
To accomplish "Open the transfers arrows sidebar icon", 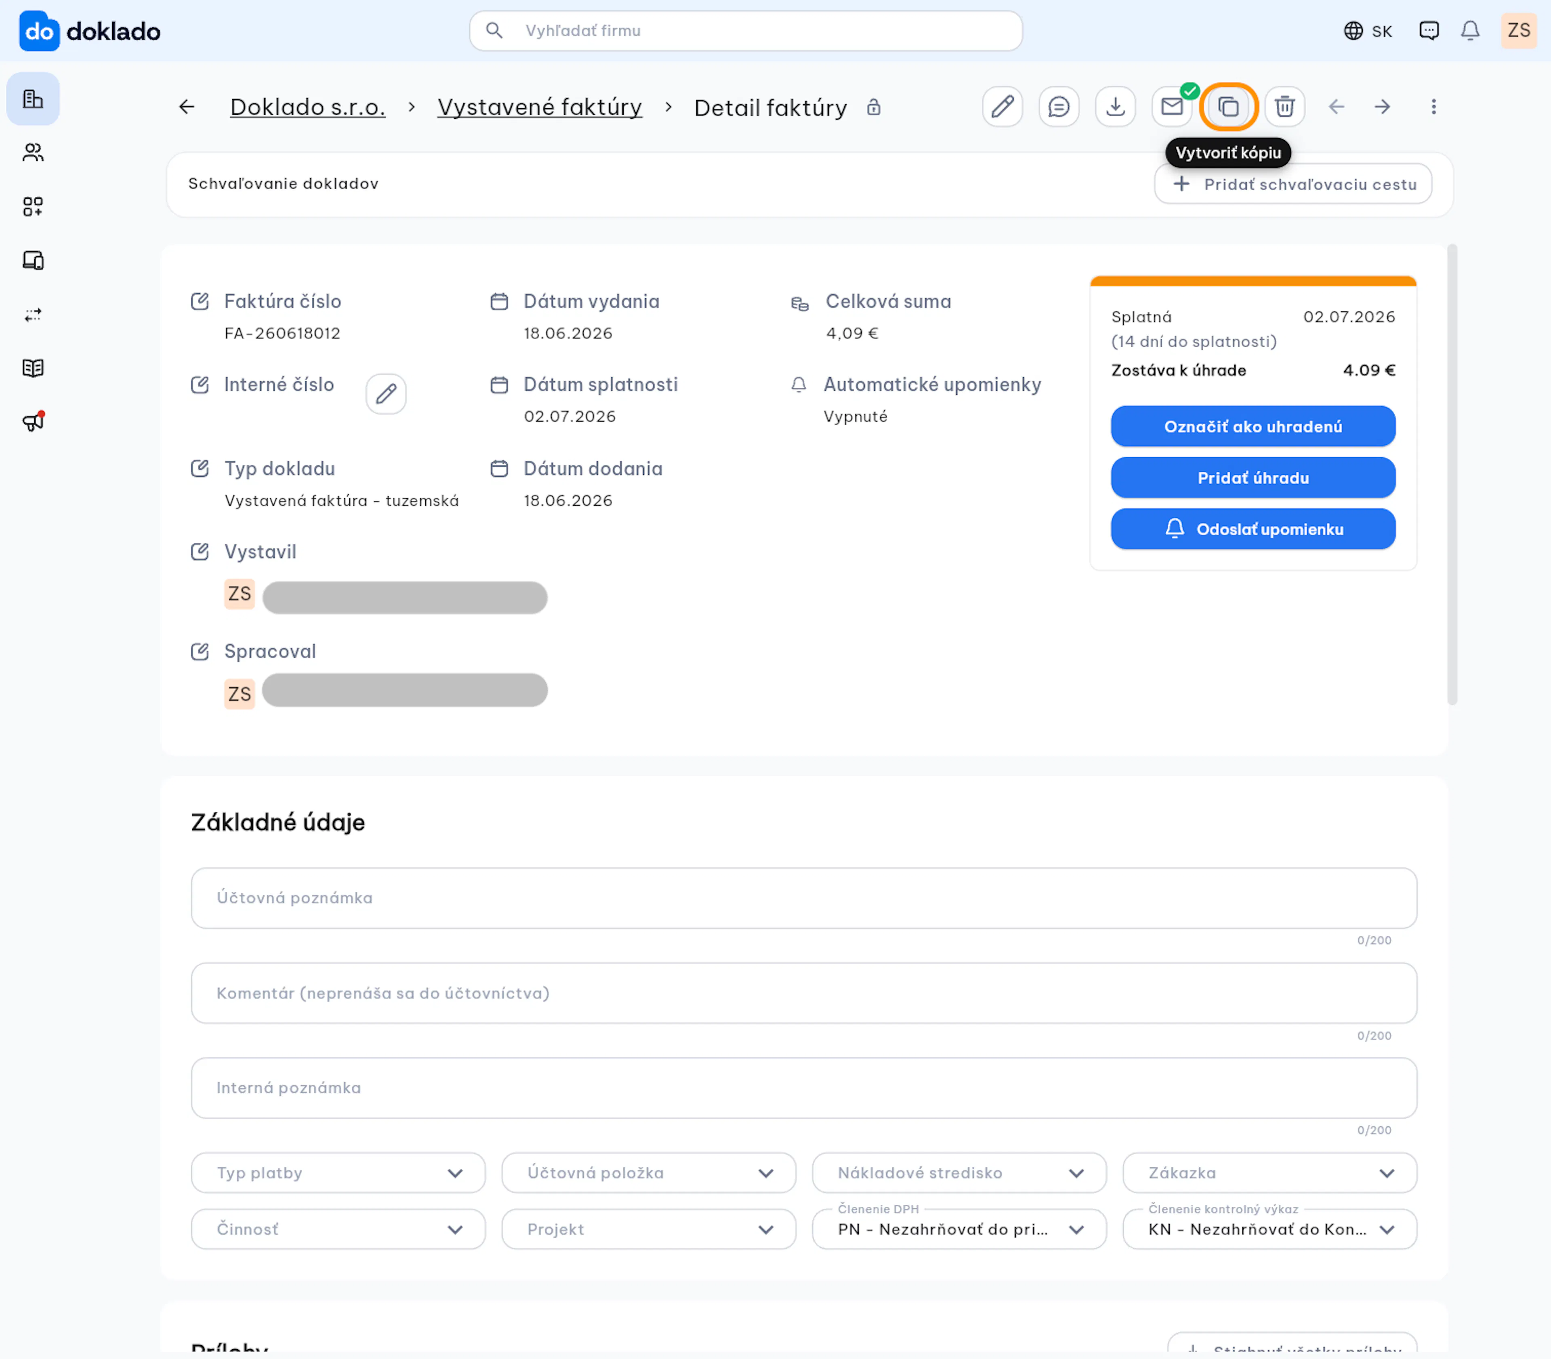I will (33, 314).
